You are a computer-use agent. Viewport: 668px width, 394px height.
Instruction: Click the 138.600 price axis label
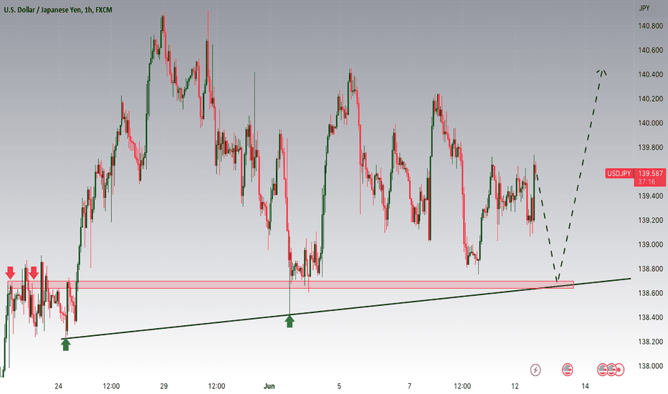651,293
